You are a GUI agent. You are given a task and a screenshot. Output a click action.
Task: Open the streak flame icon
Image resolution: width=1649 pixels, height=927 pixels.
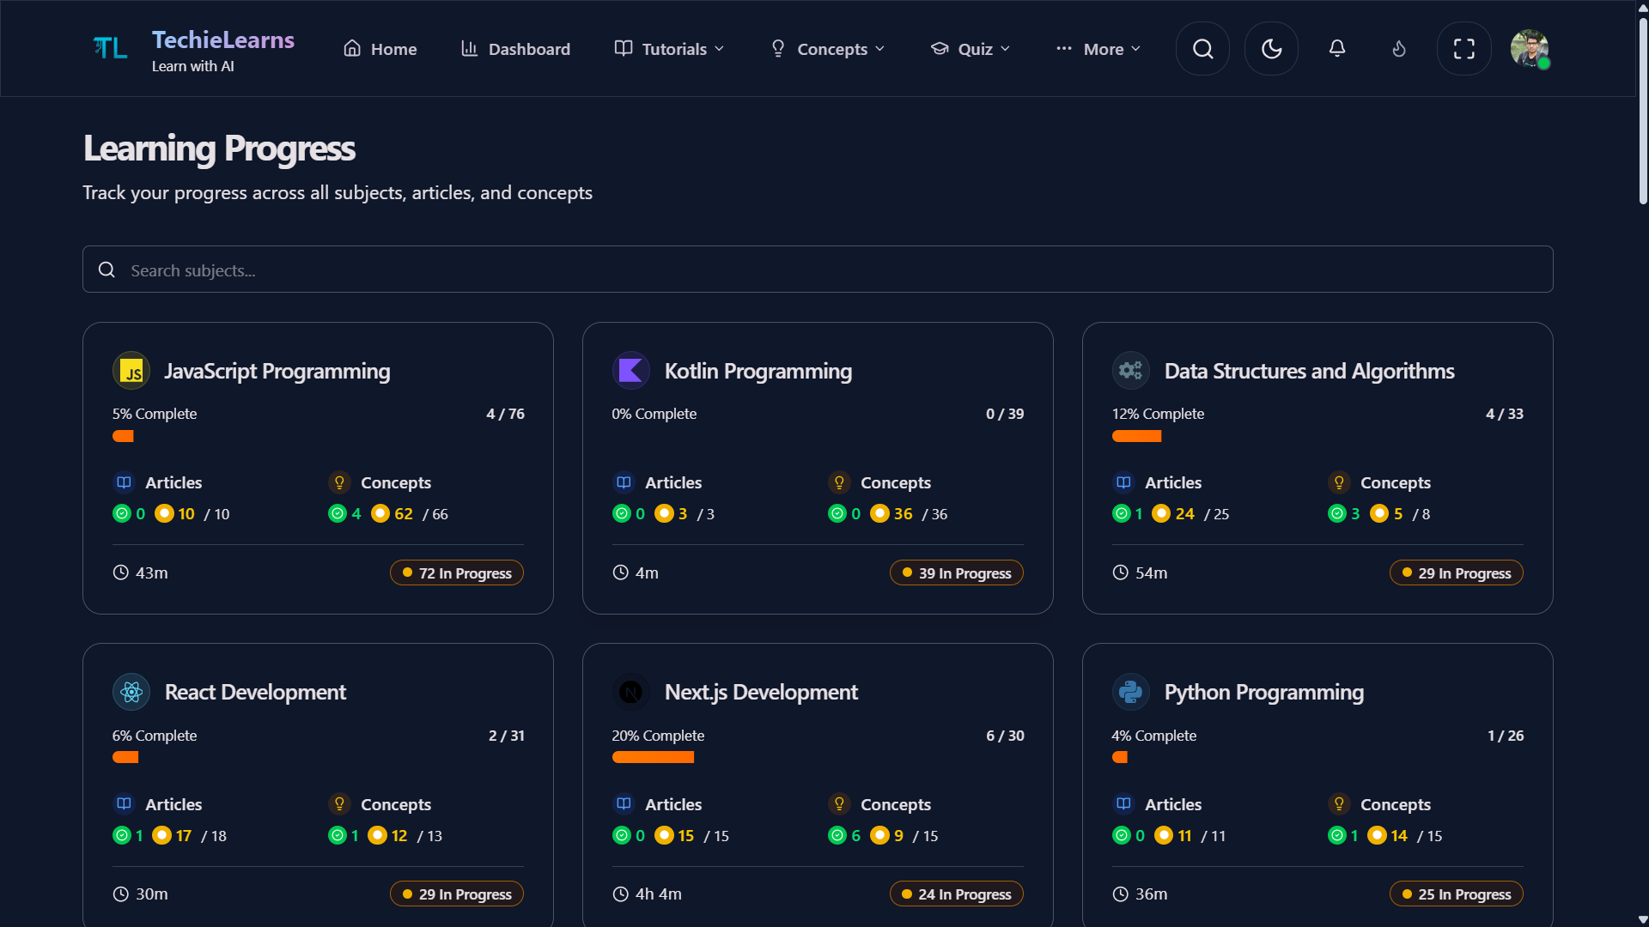(1398, 48)
